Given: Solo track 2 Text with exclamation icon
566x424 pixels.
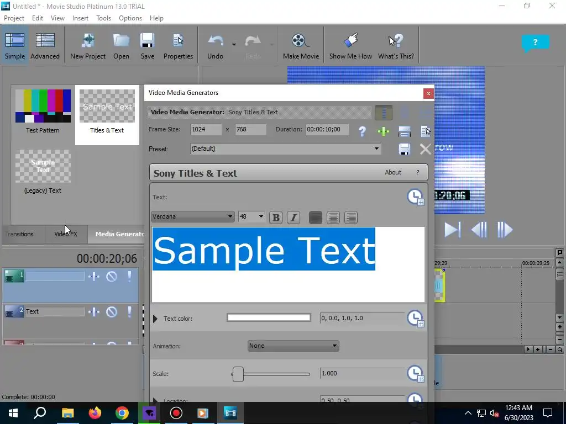Looking at the screenshot, I should tap(129, 312).
